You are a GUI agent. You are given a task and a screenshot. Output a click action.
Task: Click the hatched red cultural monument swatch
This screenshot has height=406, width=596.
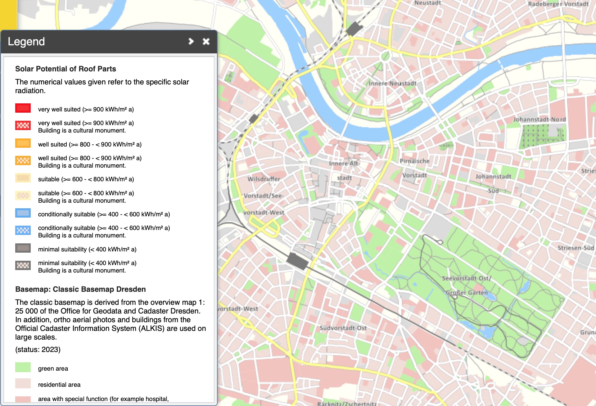(x=23, y=125)
